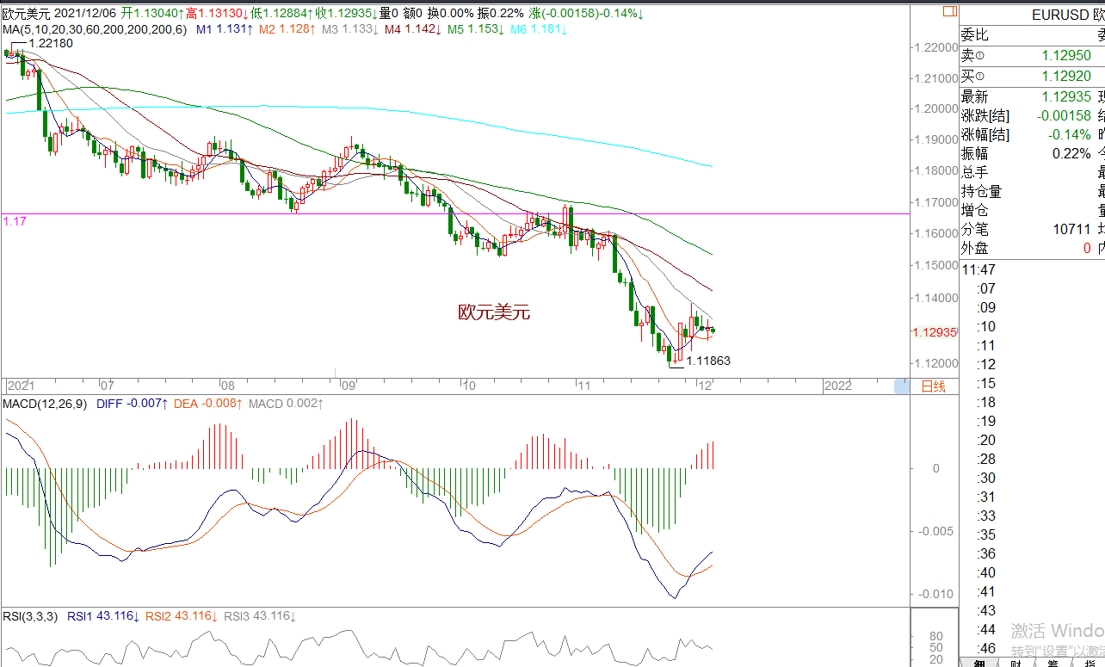Image resolution: width=1105 pixels, height=667 pixels.
Task: Click the date 2021/12/06 in the header
Action: pos(86,14)
